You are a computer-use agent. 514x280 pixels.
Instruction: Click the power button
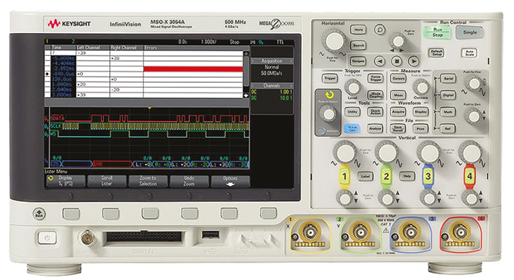(x=47, y=238)
